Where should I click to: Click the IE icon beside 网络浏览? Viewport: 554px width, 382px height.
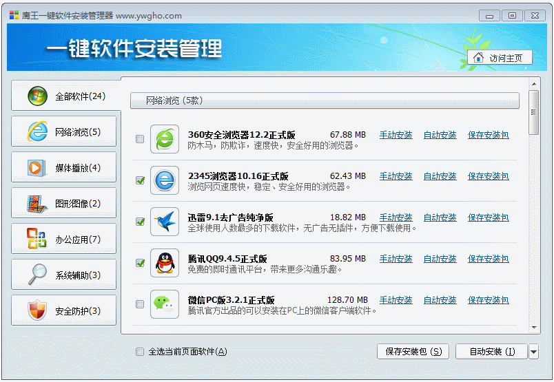(x=37, y=131)
